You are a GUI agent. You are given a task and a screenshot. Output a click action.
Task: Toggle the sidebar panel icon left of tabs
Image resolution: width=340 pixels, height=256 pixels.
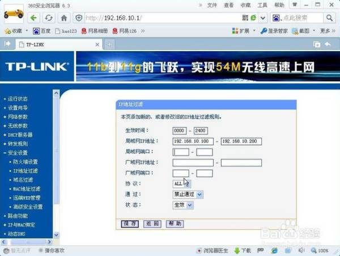click(7, 44)
